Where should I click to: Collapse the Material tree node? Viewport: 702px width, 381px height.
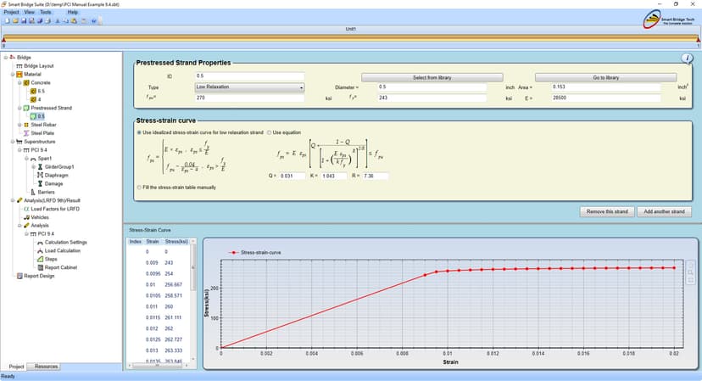click(13, 75)
